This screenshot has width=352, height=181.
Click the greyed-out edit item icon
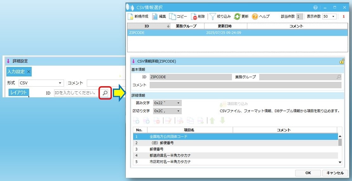point(168,120)
